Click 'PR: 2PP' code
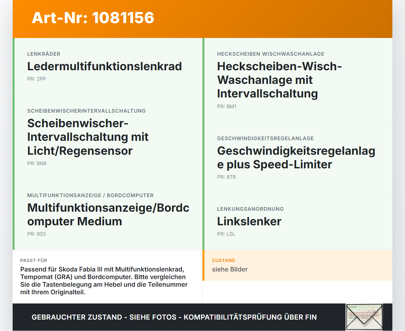405x331 pixels. coord(37,79)
